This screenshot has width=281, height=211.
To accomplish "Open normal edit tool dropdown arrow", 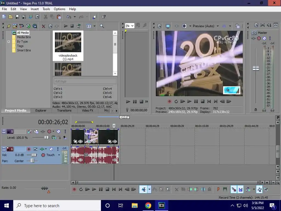I will [149, 189].
